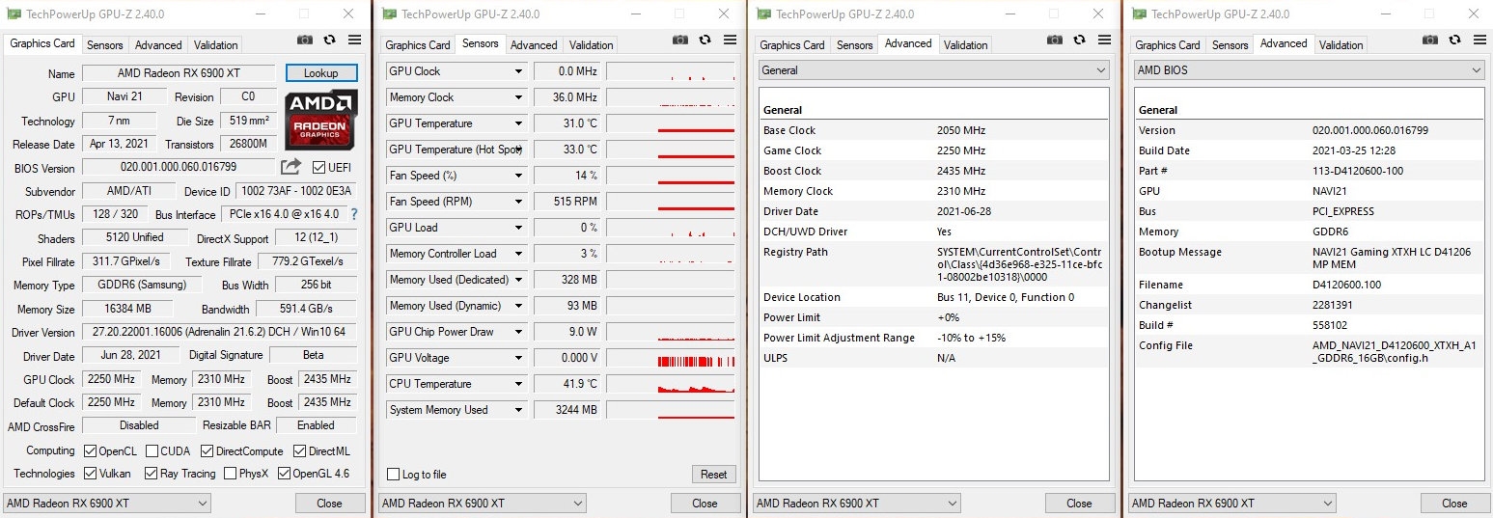Click the BIOS Version text field
The width and height of the screenshot is (1493, 518).
click(179, 167)
